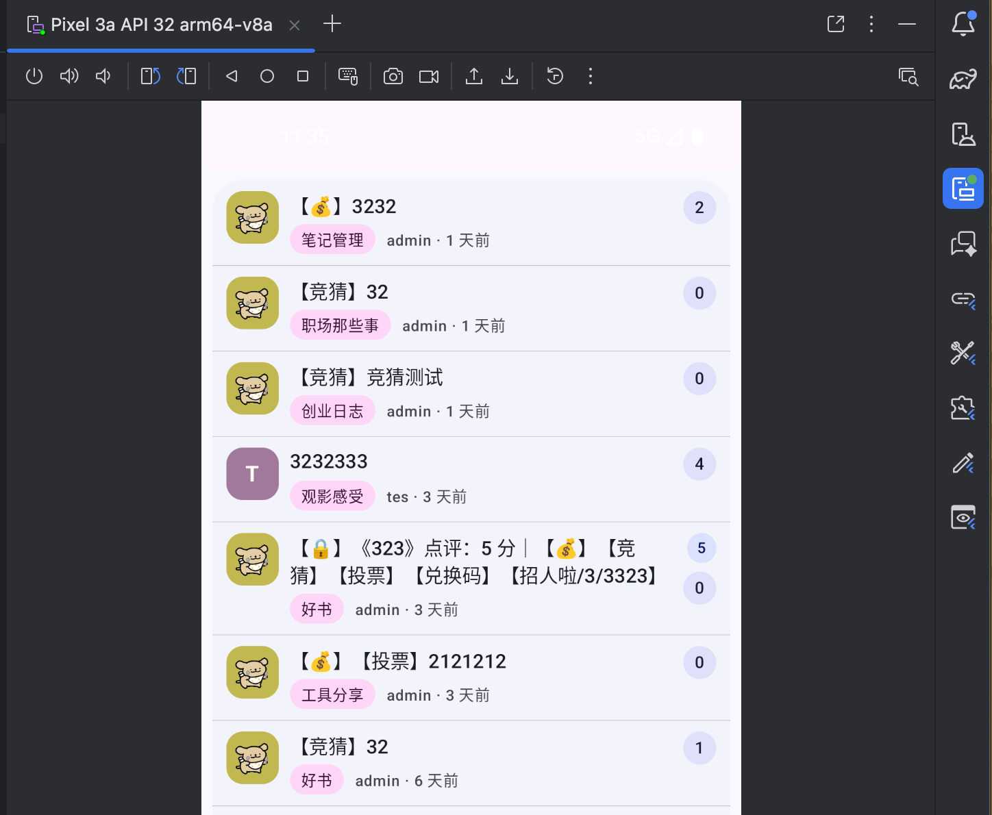Take an emulator screenshot with camera icon
Viewport: 992px width, 815px height.
pyautogui.click(x=393, y=76)
